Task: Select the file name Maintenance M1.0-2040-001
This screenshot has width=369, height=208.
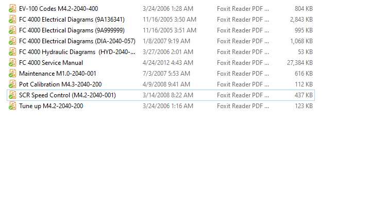Action: 57,74
